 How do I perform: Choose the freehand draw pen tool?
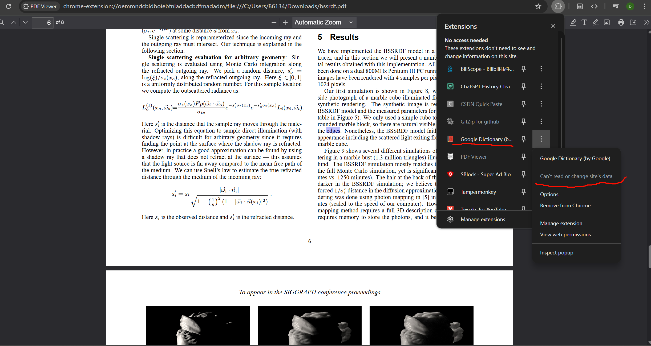pyautogui.click(x=595, y=23)
